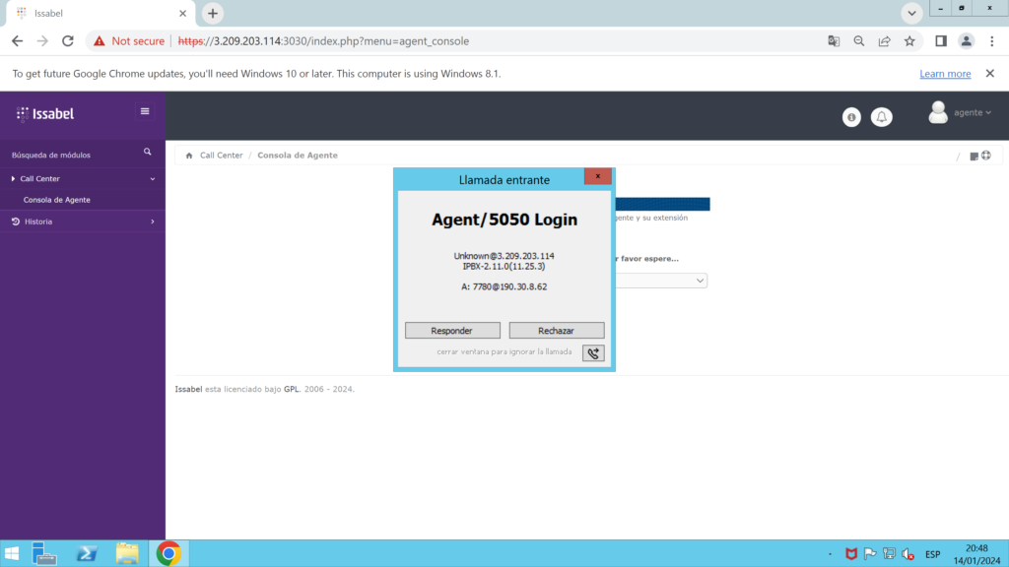Select Consola de Agente menu item
The width and height of the screenshot is (1009, 567).
point(57,200)
